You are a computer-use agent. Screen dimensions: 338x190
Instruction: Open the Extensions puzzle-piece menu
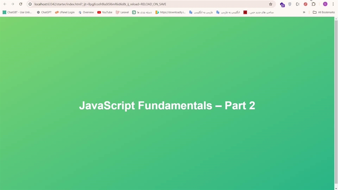(x=313, y=4)
